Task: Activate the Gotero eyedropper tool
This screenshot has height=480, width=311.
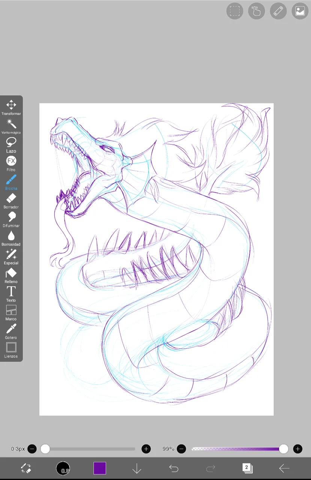Action: (x=11, y=332)
